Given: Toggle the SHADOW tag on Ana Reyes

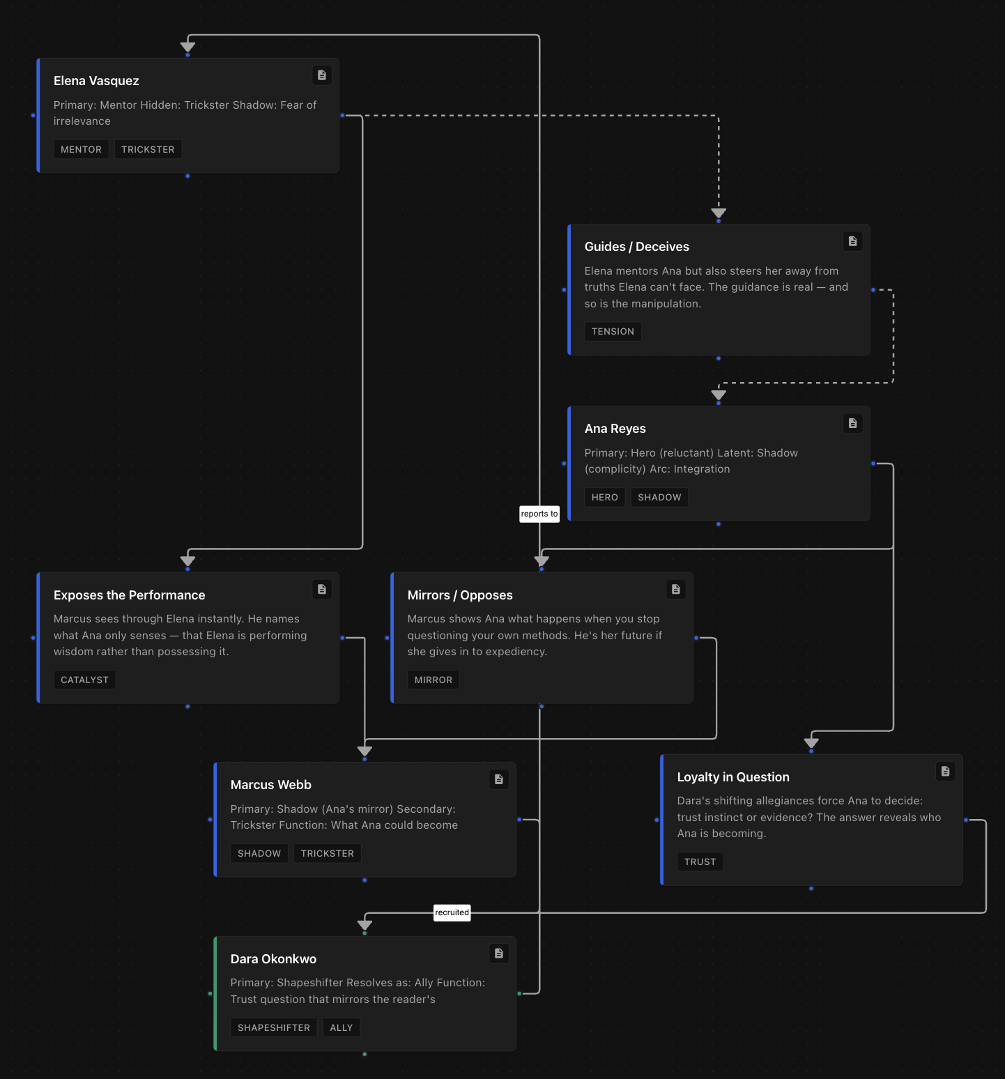Looking at the screenshot, I should 659,497.
